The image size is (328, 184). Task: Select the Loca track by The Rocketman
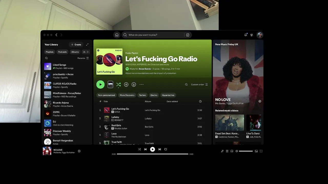point(152,135)
